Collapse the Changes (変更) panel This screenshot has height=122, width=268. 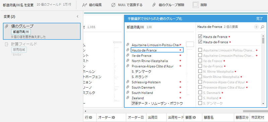(x=77, y=17)
